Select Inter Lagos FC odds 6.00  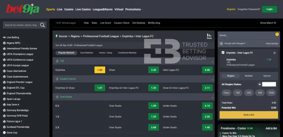coord(207,70)
